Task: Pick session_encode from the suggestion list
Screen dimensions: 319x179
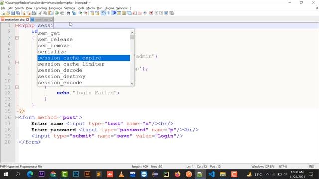Action: coord(84,83)
